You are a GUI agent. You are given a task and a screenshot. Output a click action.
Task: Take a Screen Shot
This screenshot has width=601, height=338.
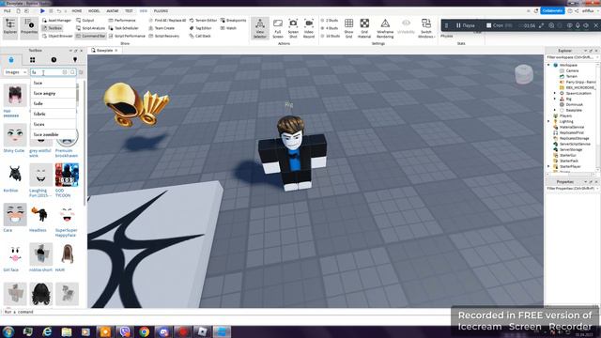point(293,28)
